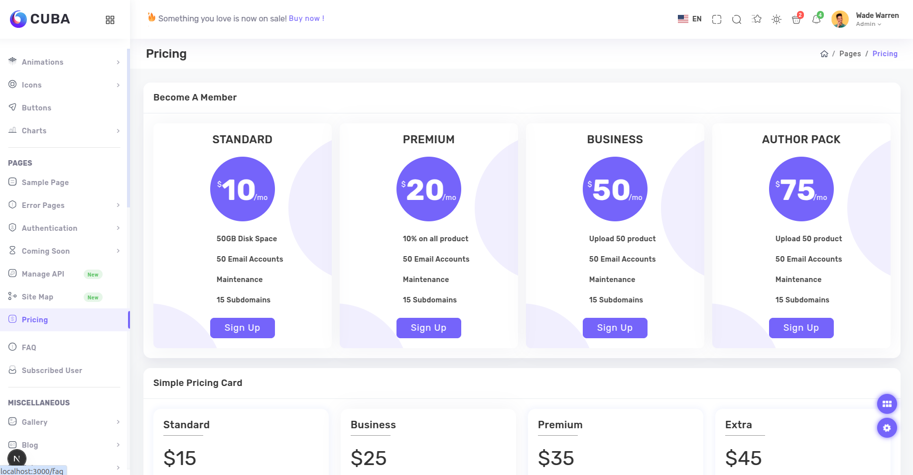Open the search icon in header
The height and width of the screenshot is (475, 913).
coord(737,19)
